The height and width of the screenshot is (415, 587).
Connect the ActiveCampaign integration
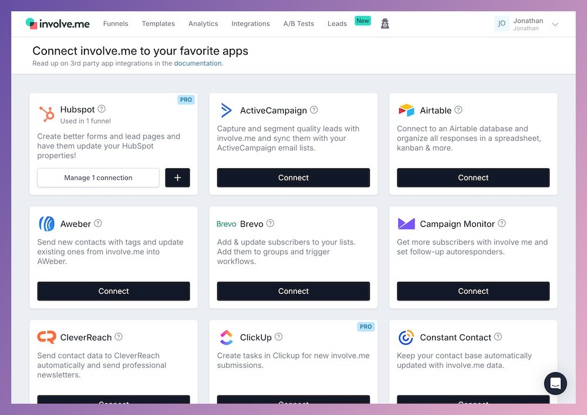(x=293, y=178)
